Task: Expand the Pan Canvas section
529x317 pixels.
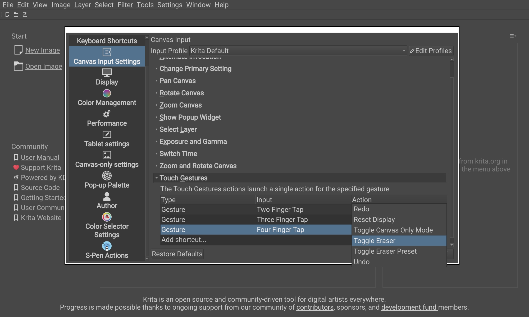Action: (x=177, y=81)
